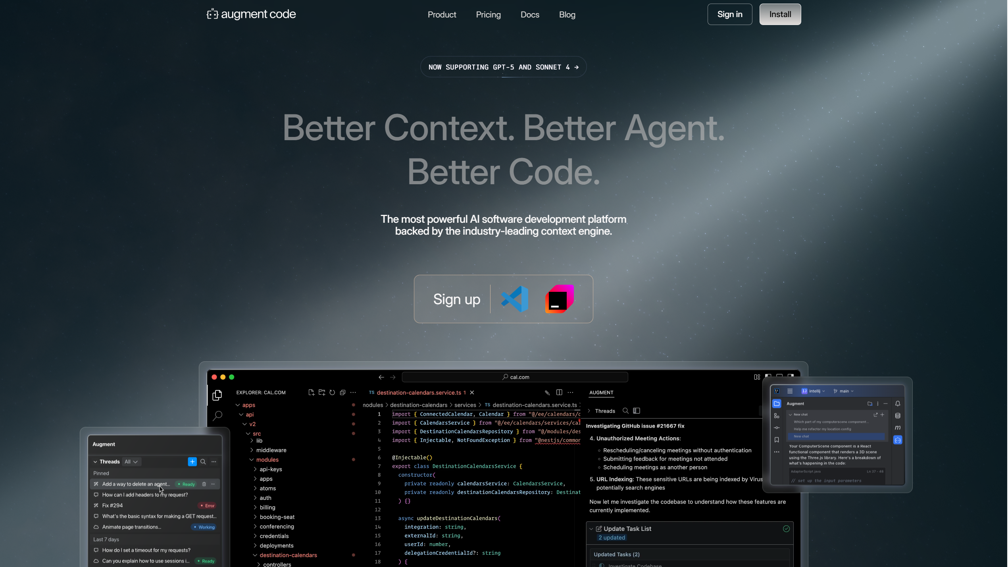1008x567 pixels.
Task: Go forward with editor navigation arrow
Action: [x=393, y=377]
